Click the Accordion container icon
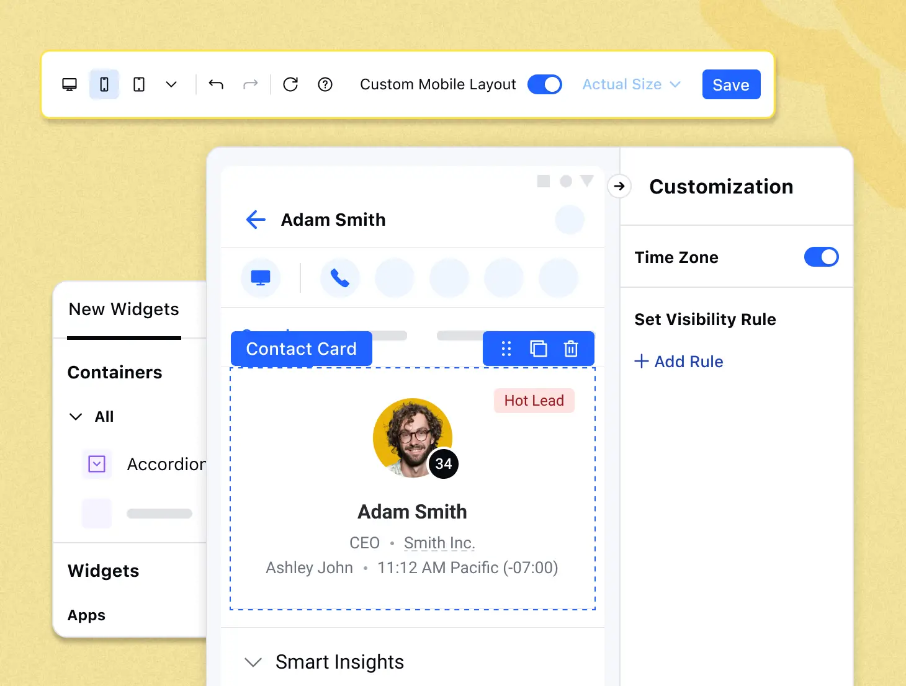Viewport: 906px width, 686px height. tap(97, 464)
